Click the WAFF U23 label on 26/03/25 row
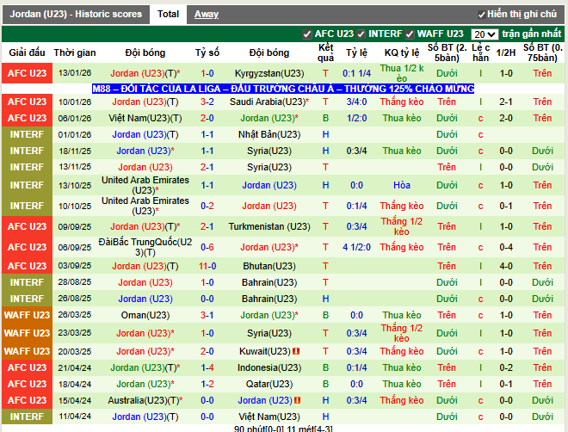Viewport: 568px width, 432px height. [28, 316]
